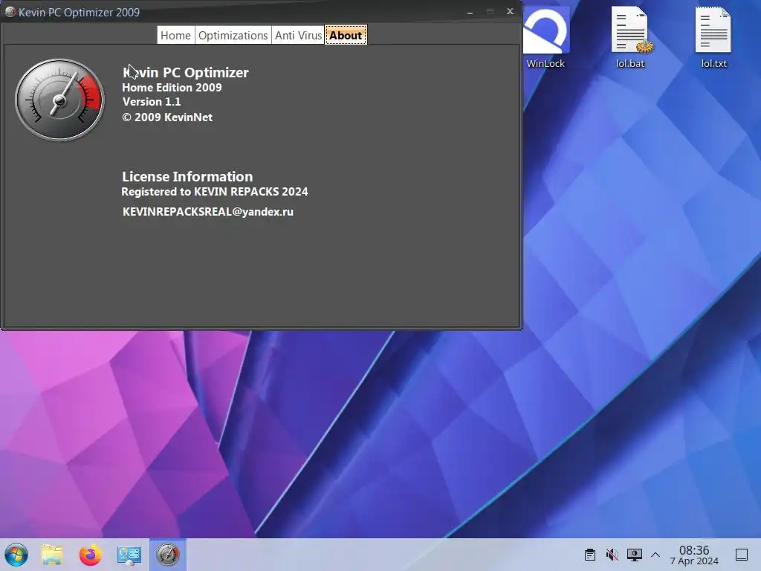Viewport: 761px width, 571px height.
Task: Click the show desktop button
Action: pyautogui.click(x=742, y=555)
